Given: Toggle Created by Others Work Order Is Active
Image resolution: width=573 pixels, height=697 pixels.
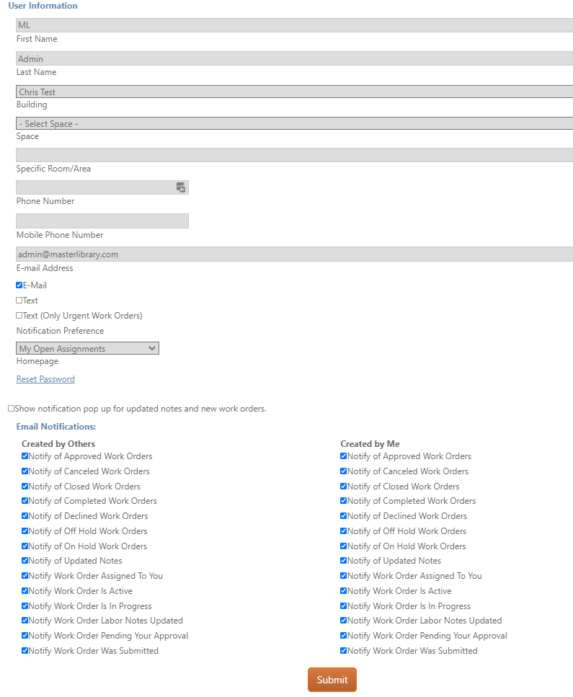Looking at the screenshot, I should pos(25,591).
